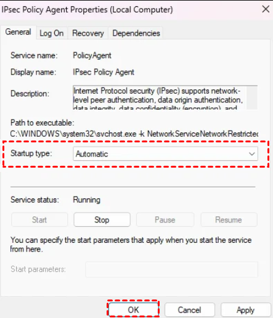Image resolution: width=273 pixels, height=318 pixels.
Task: Cancel the properties dialog
Action: click(x=189, y=310)
